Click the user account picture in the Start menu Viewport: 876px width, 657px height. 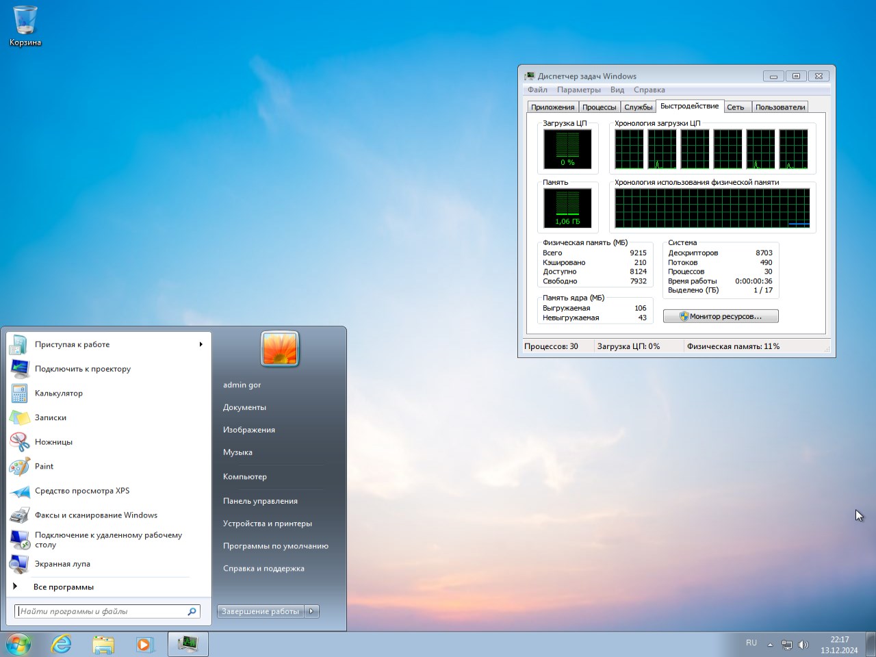coord(280,349)
